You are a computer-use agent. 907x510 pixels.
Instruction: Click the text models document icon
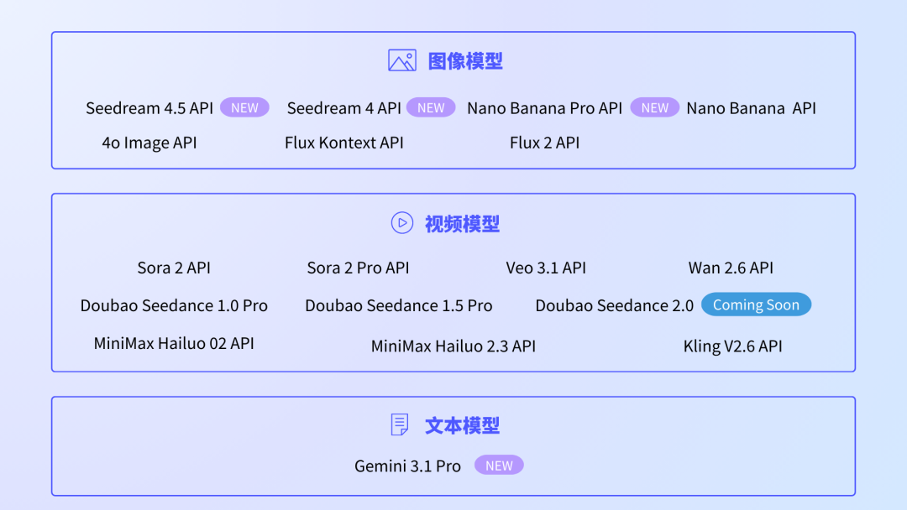400,424
